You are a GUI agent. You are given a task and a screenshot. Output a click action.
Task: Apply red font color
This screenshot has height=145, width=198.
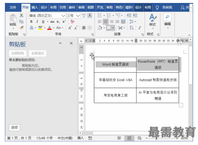tap(49, 28)
